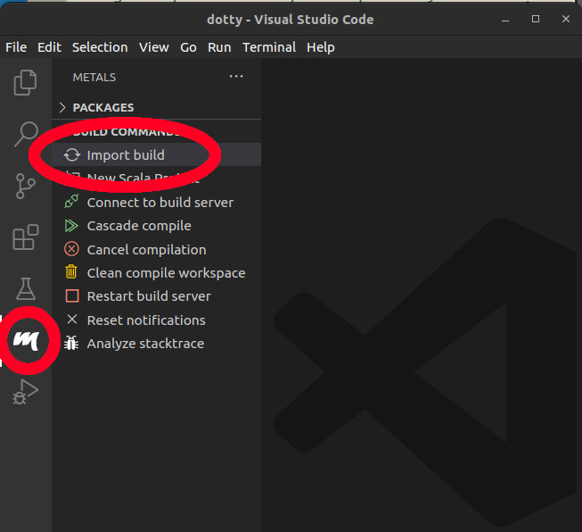Screen dimensions: 582x532
Task: Open the Metals panel more actions ellipsis
Action: [236, 77]
